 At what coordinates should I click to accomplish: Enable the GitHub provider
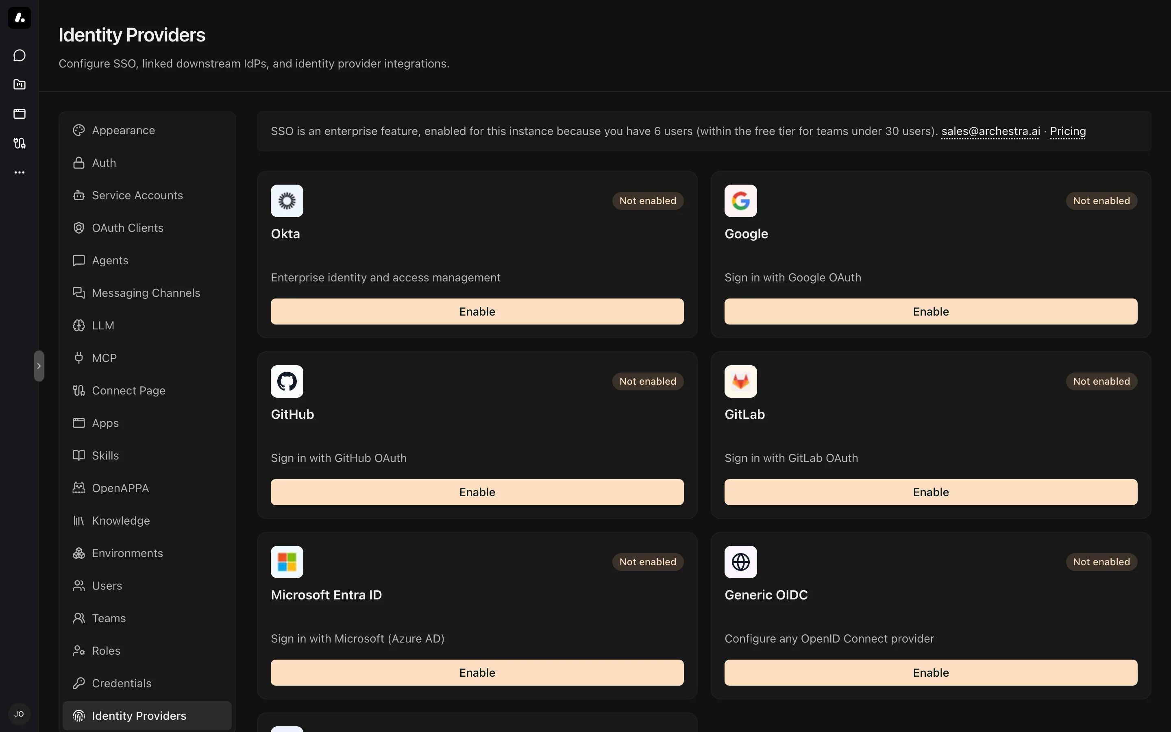pos(477,492)
